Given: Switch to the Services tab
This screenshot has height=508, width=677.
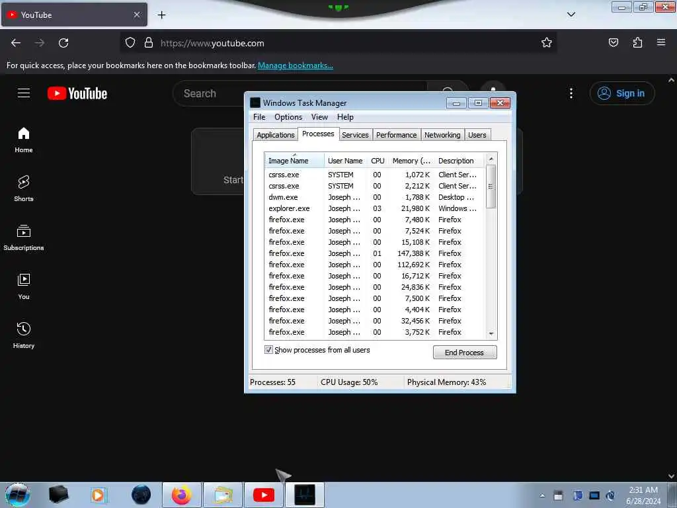Looking at the screenshot, I should click(x=355, y=135).
